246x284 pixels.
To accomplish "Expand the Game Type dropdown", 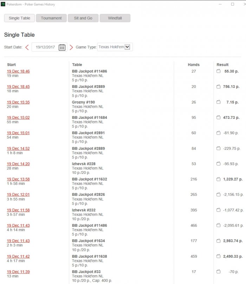I will coord(127,47).
